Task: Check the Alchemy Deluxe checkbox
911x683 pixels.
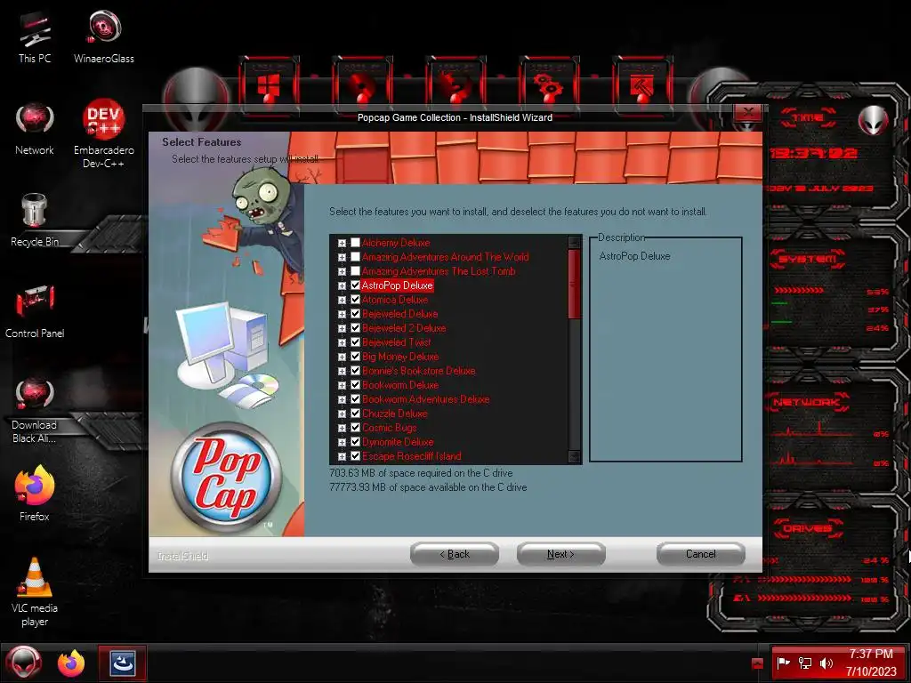Action: coord(355,243)
